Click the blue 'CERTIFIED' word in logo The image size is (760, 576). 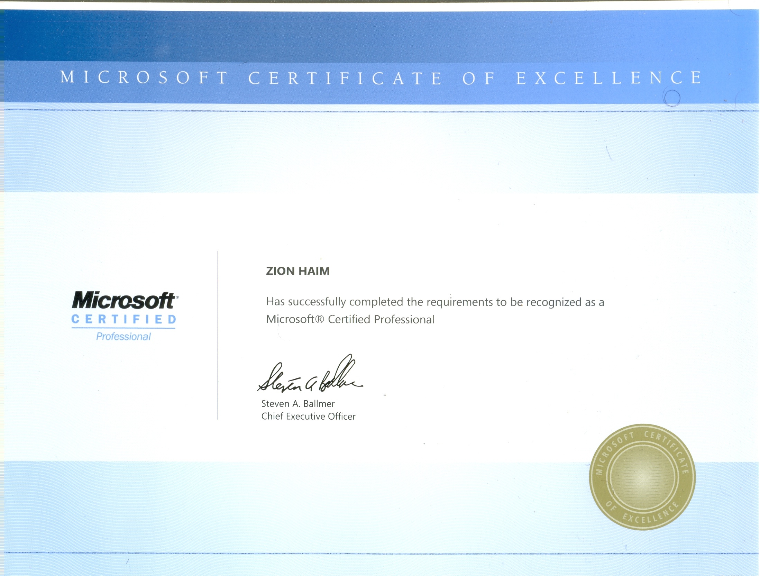click(x=124, y=319)
